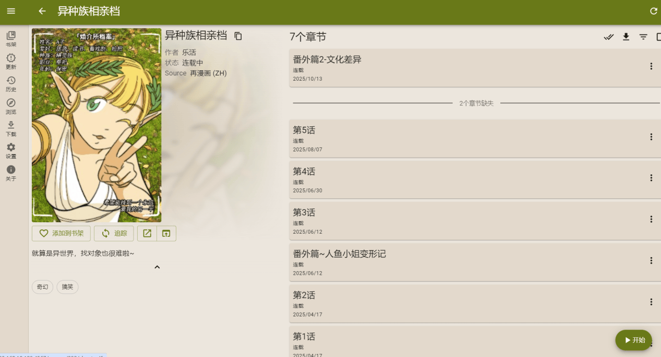Click the 2个章节缺失 missing chapters notice
This screenshot has height=357, width=661.
(476, 104)
